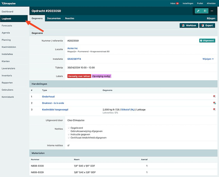Click the Export button
Screen dimensions: 219x177
[207, 25]
